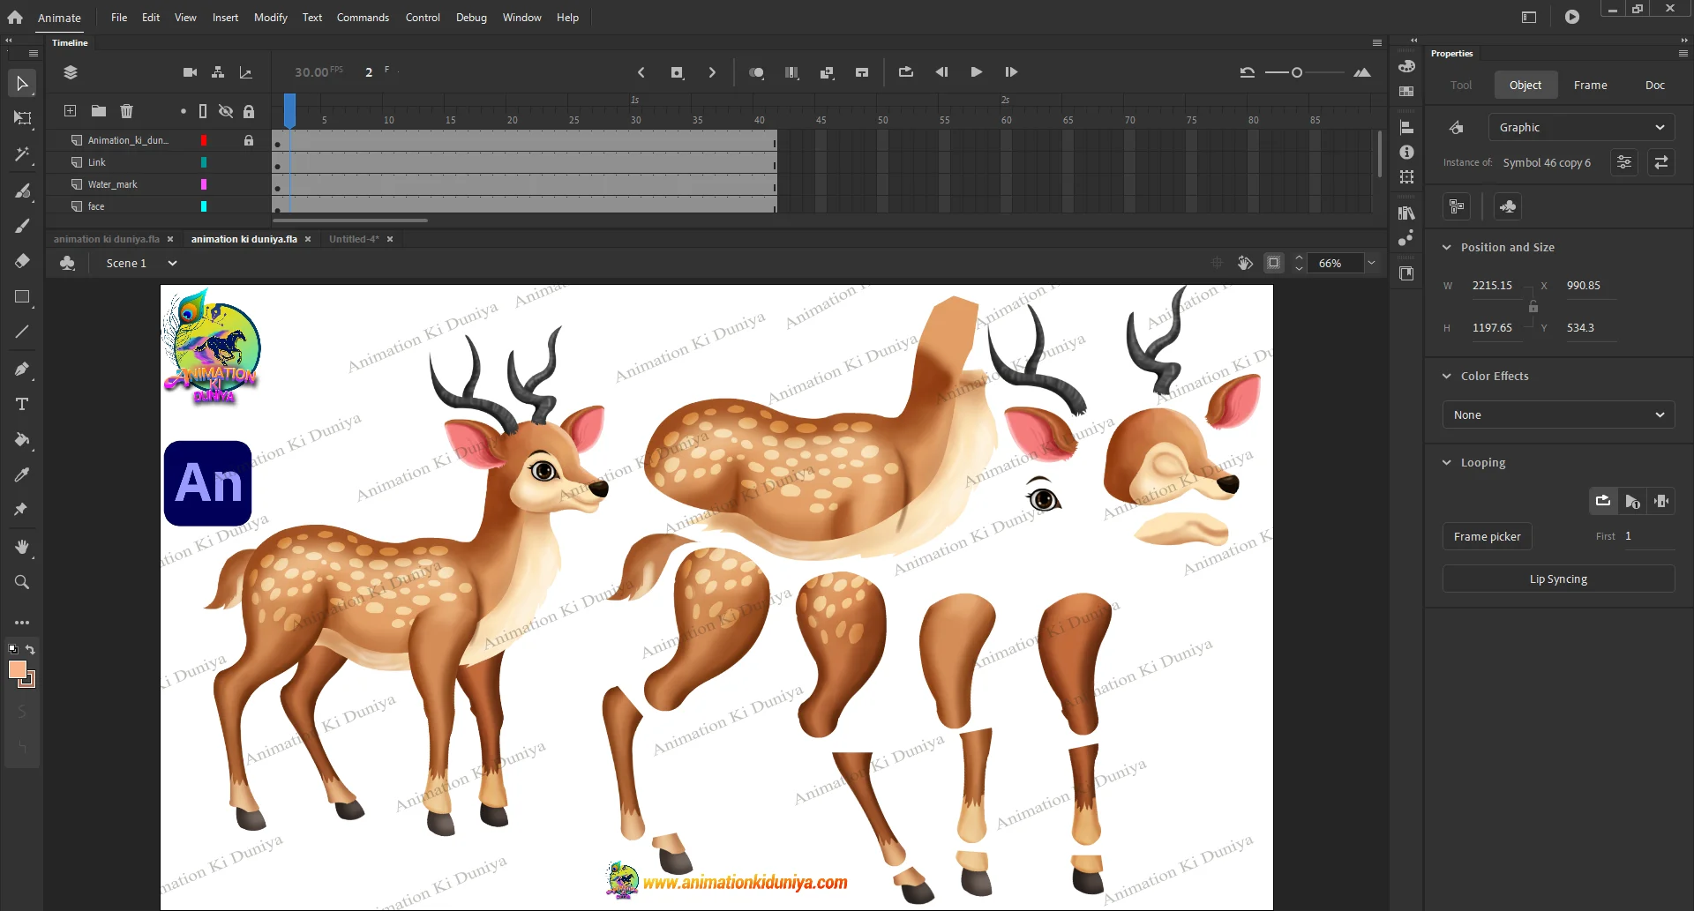Select the Free Transform tool
The height and width of the screenshot is (911, 1694).
22,118
